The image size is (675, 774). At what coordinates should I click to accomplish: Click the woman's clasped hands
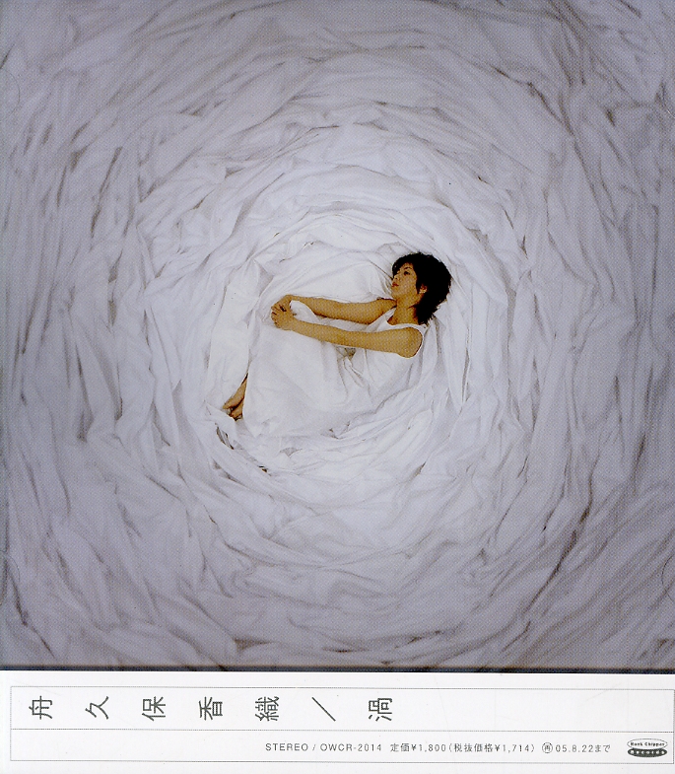click(282, 312)
